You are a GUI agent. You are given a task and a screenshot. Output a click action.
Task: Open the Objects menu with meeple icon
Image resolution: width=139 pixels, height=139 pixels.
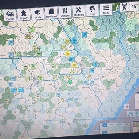(24, 15)
